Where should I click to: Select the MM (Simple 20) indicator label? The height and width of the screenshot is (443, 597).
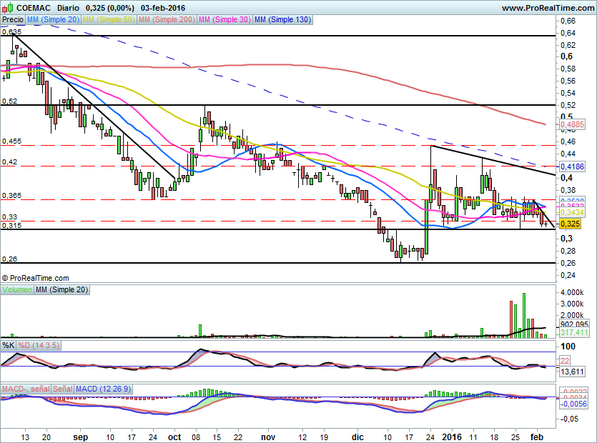point(53,20)
